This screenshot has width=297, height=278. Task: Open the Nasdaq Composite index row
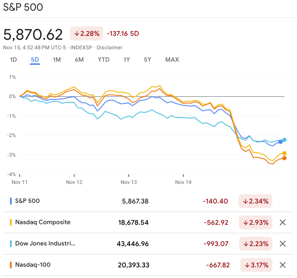click(x=43, y=223)
